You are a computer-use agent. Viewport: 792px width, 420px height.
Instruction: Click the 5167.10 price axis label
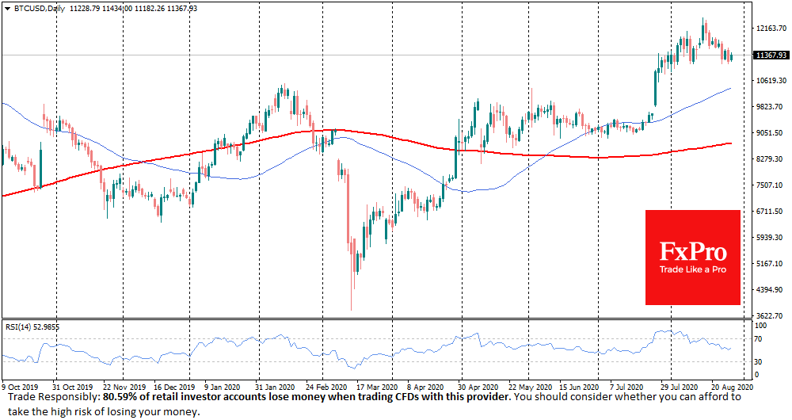(771, 263)
